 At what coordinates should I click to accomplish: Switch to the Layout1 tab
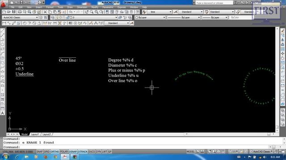click(35, 134)
